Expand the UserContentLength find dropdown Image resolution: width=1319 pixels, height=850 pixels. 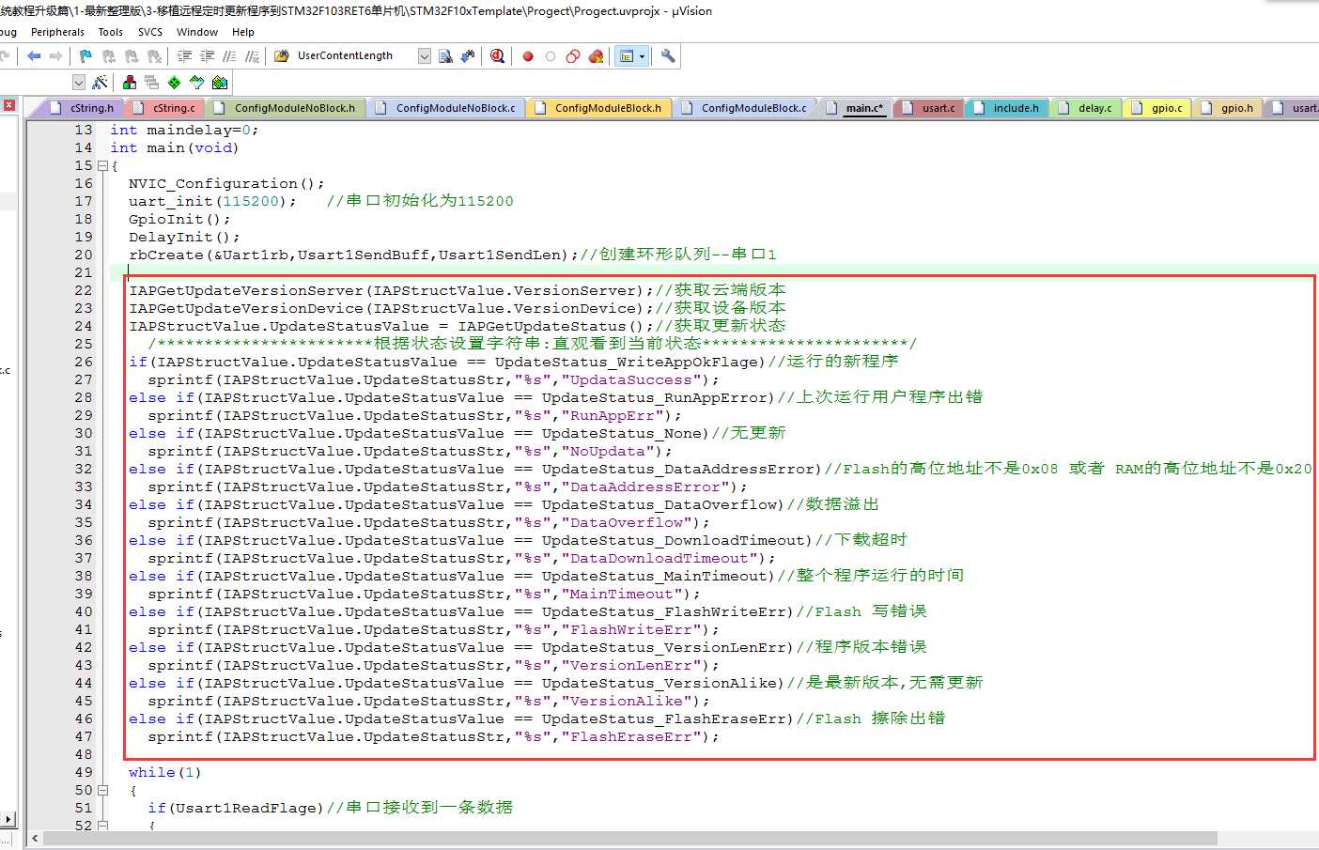[425, 56]
